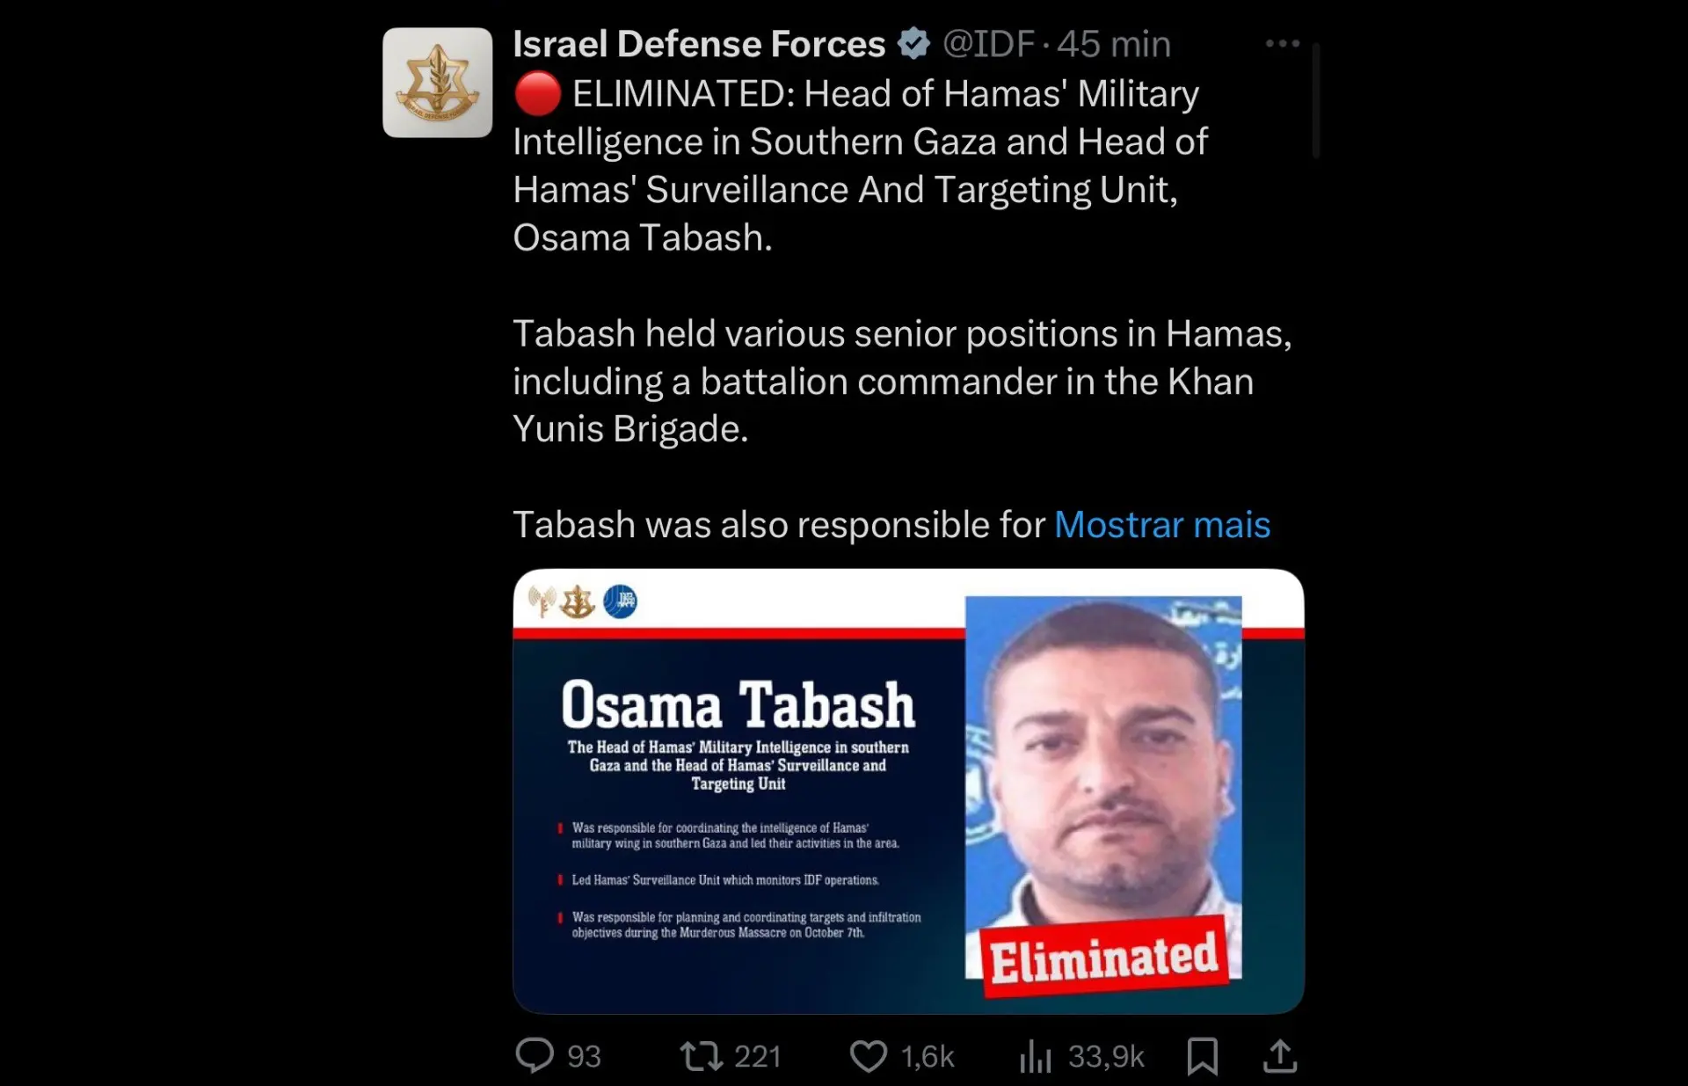Click the red 'Eliminated' label on photo

coord(1103,958)
